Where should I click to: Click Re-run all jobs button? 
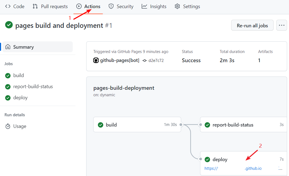(x=252, y=25)
